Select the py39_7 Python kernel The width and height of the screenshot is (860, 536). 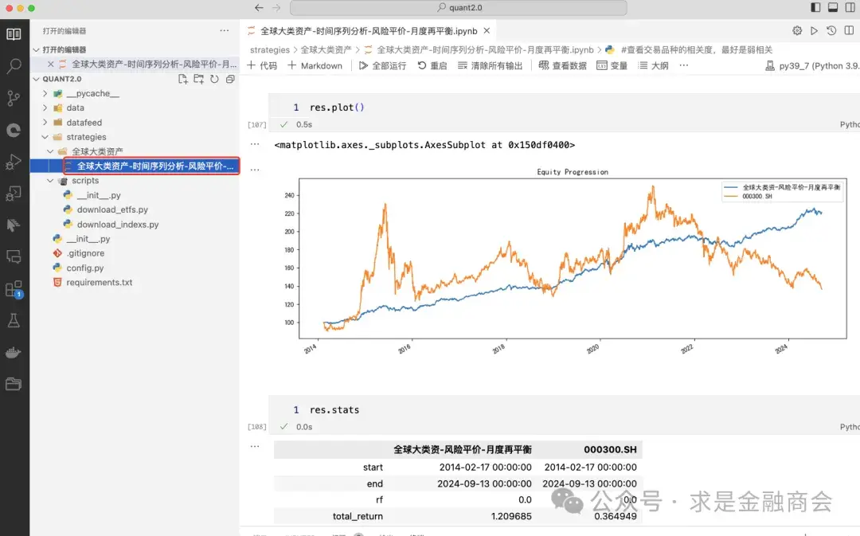tap(812, 66)
